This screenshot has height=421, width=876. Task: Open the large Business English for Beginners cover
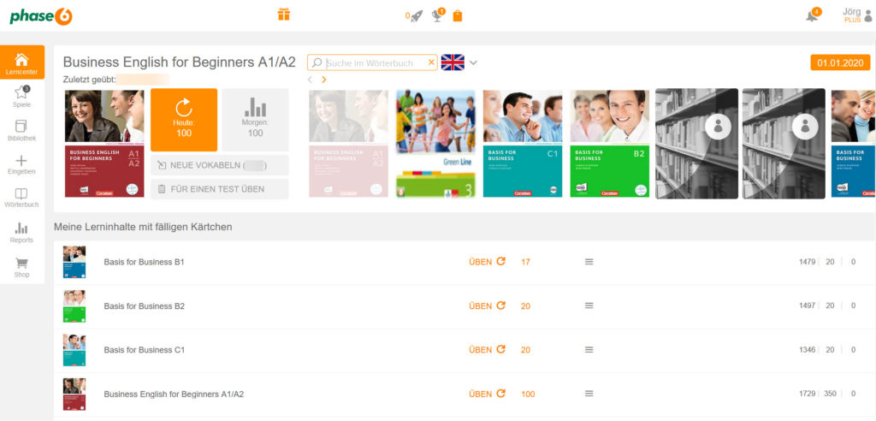[104, 144]
